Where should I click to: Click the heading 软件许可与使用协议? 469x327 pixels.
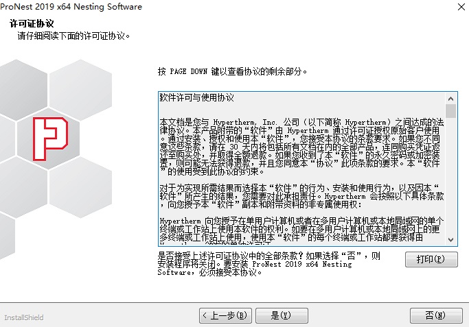tap(196, 97)
